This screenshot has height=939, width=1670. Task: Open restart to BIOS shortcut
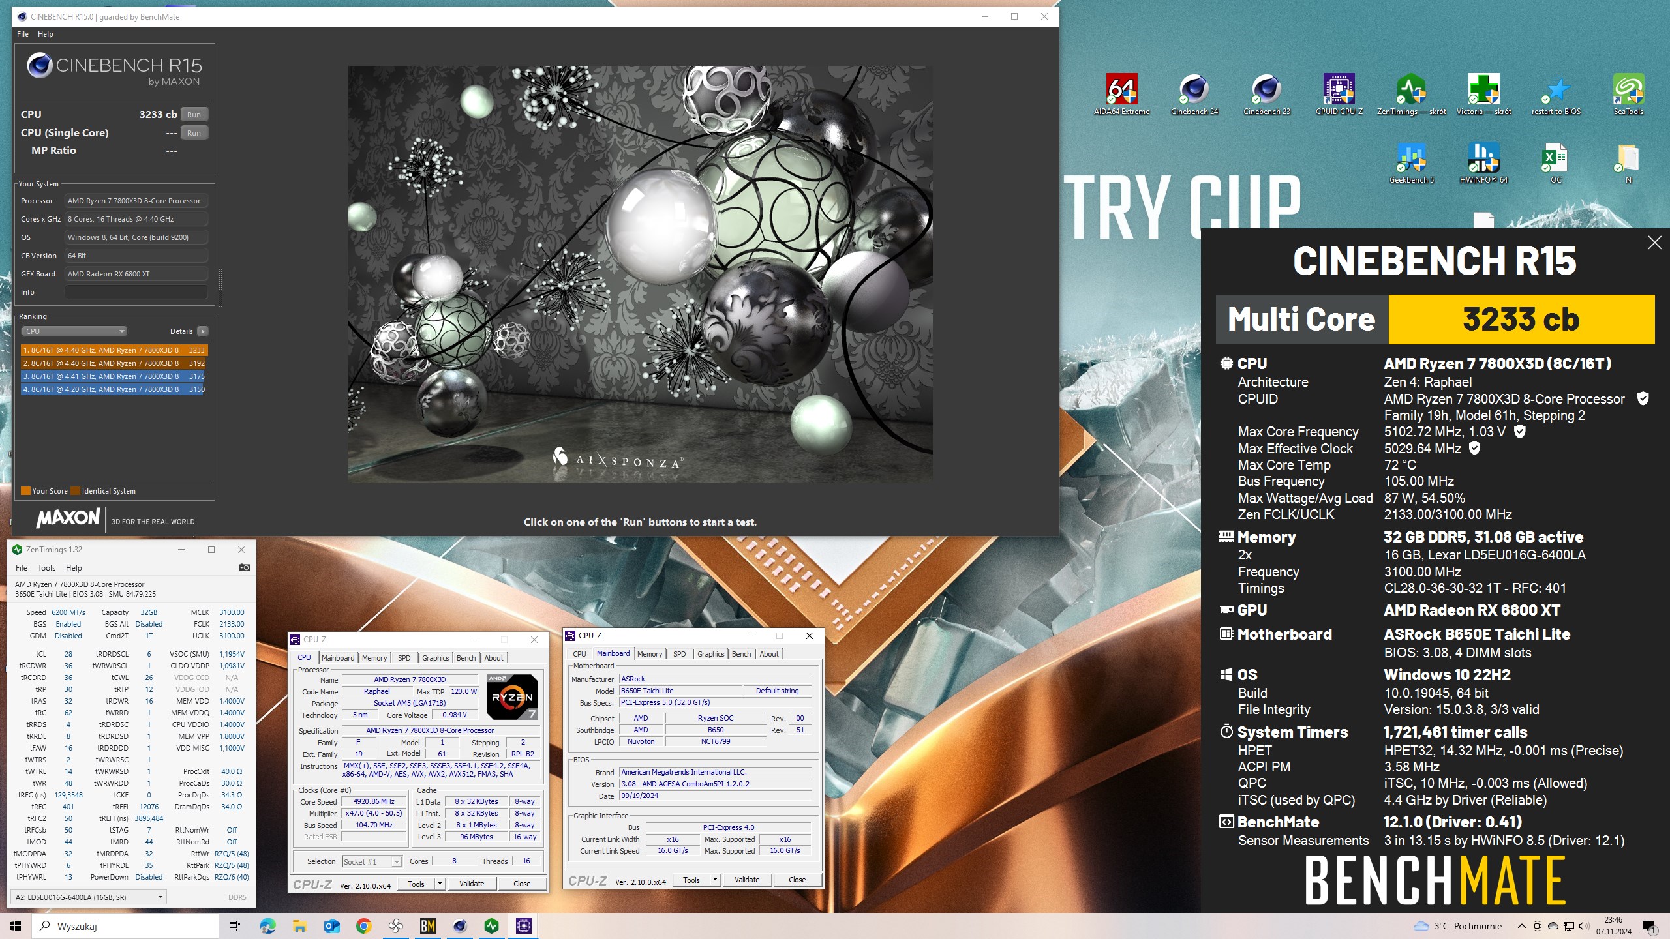[1556, 95]
